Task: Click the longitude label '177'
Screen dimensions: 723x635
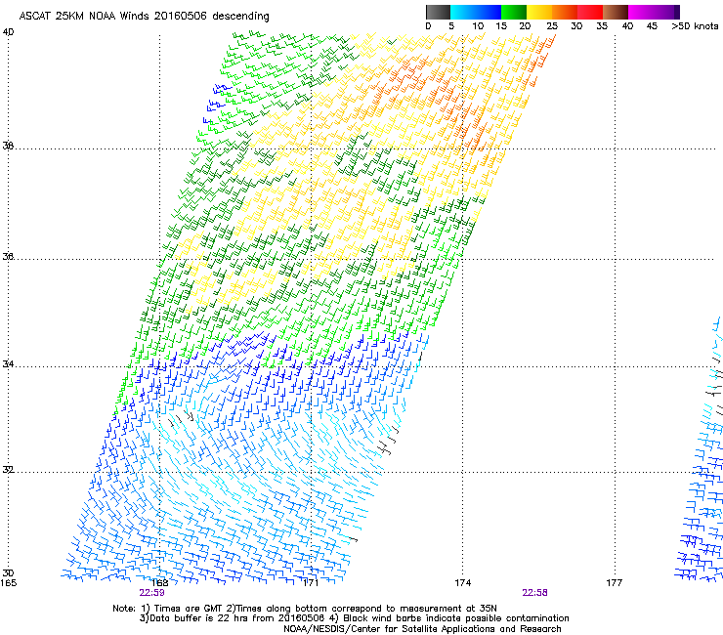Action: pos(614,583)
